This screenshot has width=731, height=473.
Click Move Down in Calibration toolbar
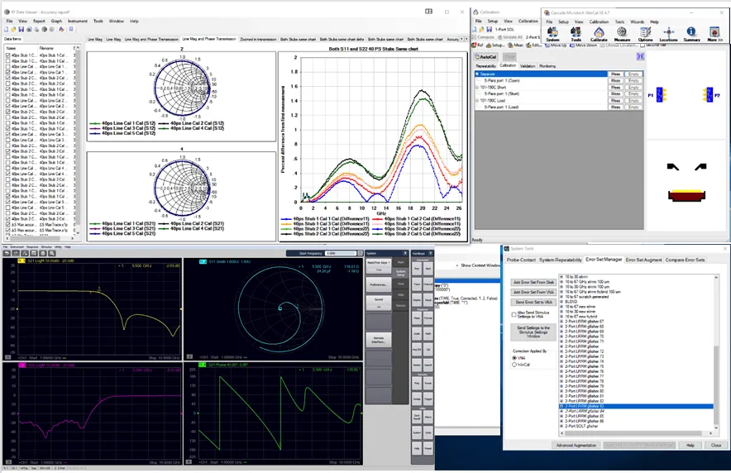click(583, 45)
